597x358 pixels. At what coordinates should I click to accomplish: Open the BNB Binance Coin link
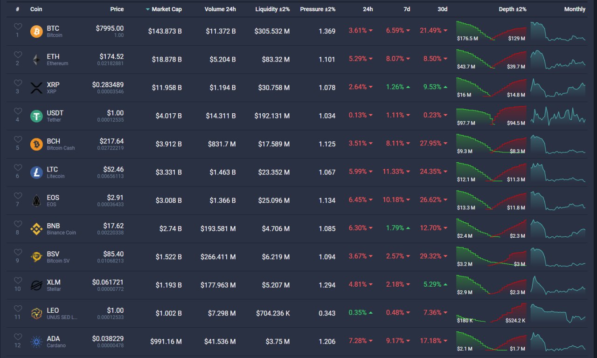click(x=61, y=229)
